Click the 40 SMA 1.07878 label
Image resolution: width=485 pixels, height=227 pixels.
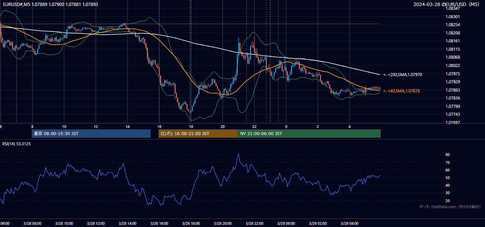pos(402,91)
